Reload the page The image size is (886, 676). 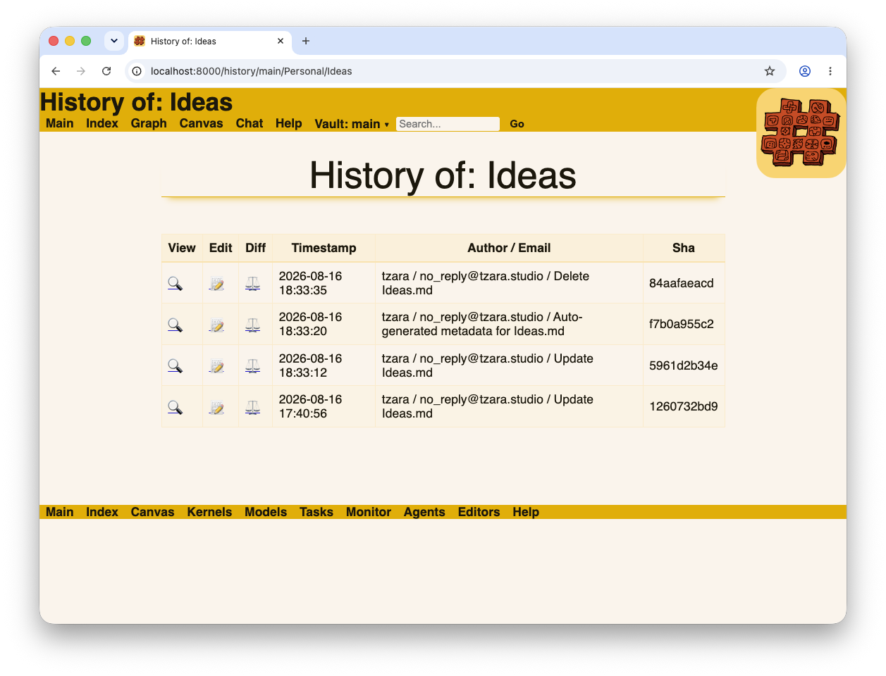point(106,71)
